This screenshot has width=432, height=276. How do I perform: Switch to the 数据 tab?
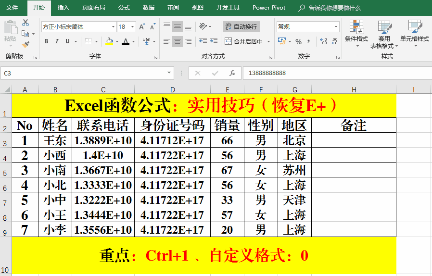click(x=149, y=8)
